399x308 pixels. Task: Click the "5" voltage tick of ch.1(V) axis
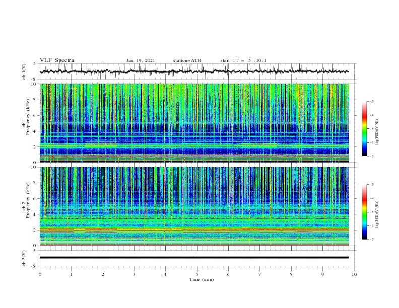35,64
